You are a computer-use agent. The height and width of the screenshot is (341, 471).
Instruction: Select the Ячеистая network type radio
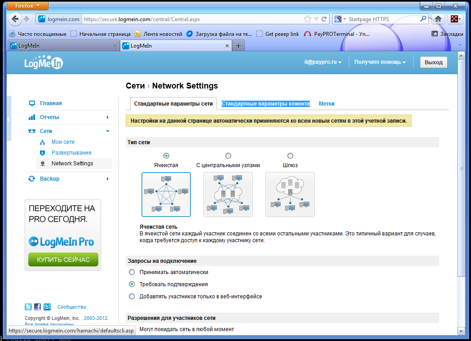167,155
